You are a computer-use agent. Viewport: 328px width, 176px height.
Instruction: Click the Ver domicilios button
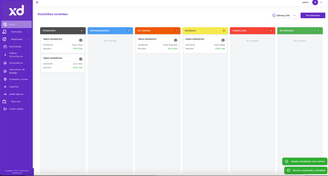(313, 15)
